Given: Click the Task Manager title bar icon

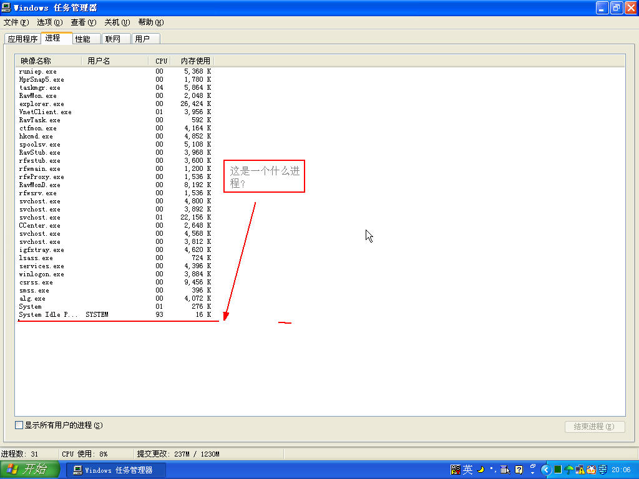Looking at the screenshot, I should pos(6,7).
